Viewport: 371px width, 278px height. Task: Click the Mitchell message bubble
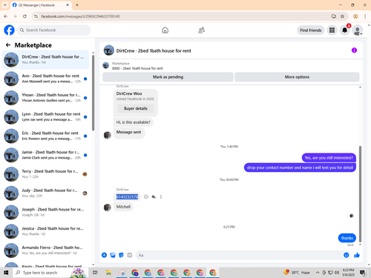pyautogui.click(x=123, y=207)
